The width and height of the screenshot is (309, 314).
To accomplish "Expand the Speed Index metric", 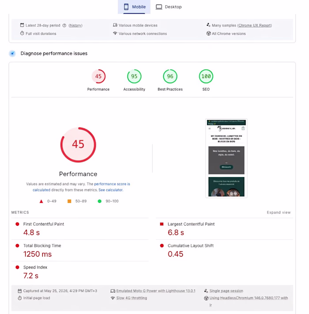I will pyautogui.click(x=80, y=272).
